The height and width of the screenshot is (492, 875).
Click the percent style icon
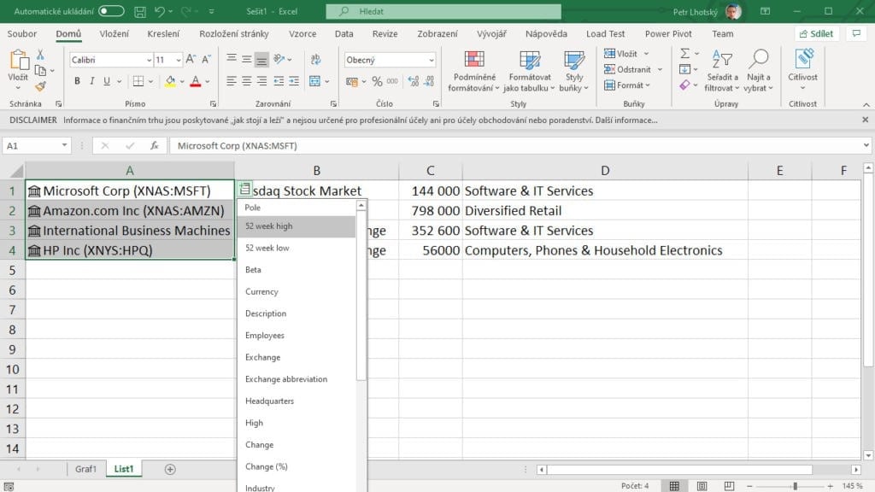click(377, 81)
